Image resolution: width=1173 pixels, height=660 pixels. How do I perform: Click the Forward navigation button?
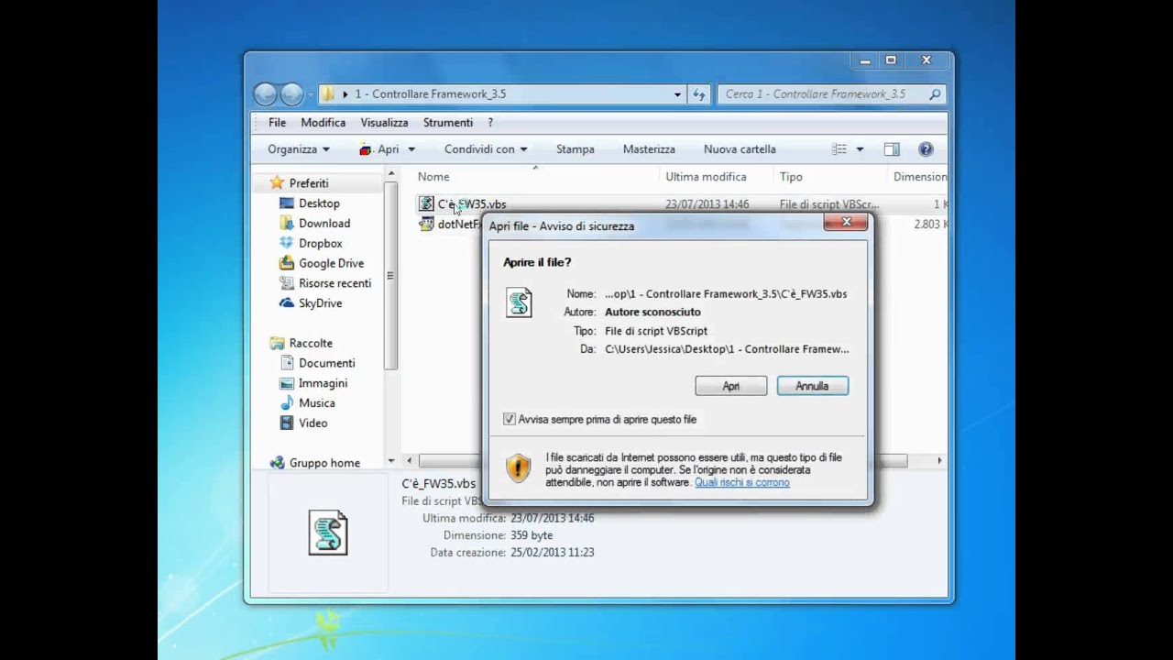pos(291,93)
